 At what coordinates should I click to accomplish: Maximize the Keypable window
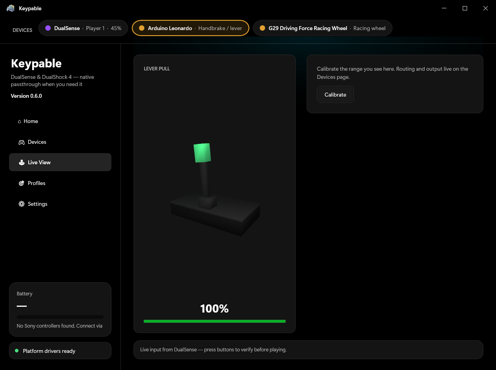pos(465,8)
